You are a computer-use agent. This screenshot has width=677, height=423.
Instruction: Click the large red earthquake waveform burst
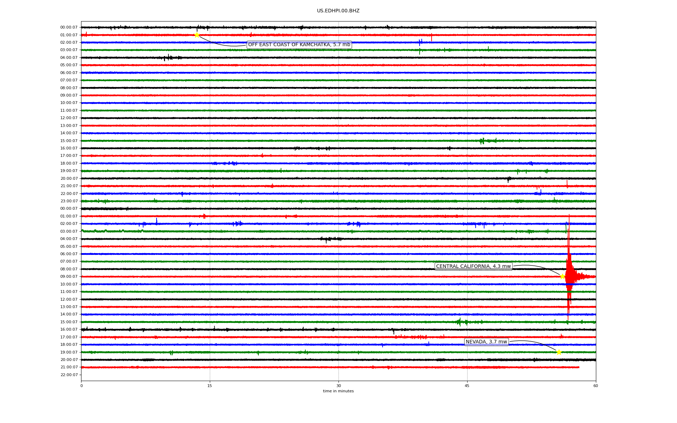coord(569,275)
